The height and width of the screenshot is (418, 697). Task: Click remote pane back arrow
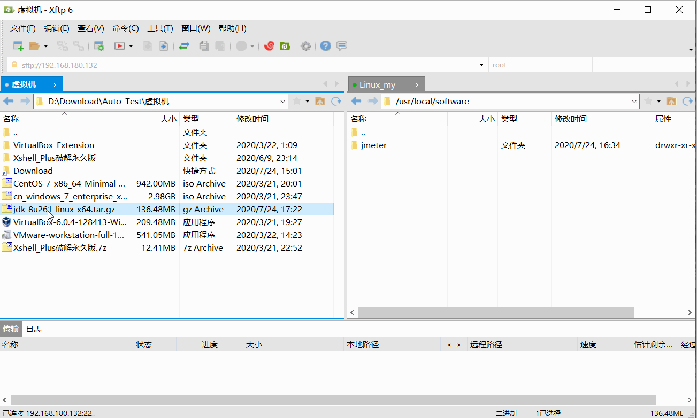pyautogui.click(x=356, y=101)
